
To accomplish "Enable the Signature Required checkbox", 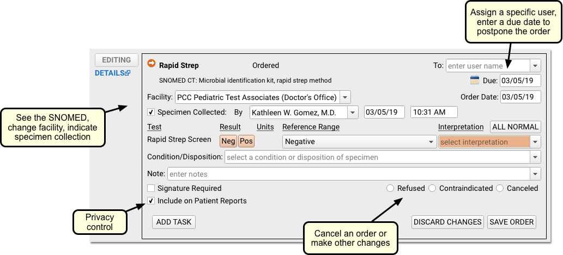I will 151,188.
